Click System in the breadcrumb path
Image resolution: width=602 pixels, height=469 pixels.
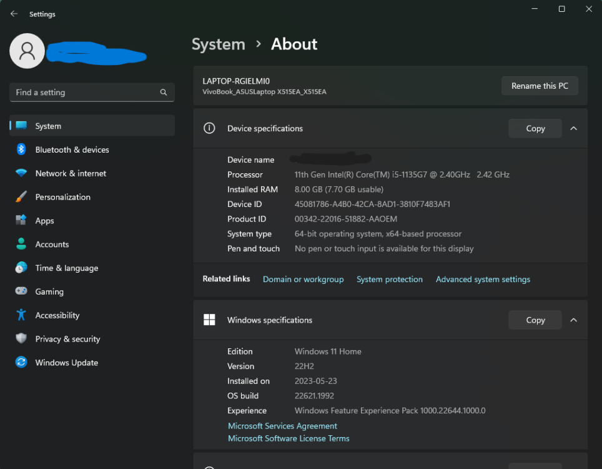click(x=219, y=44)
